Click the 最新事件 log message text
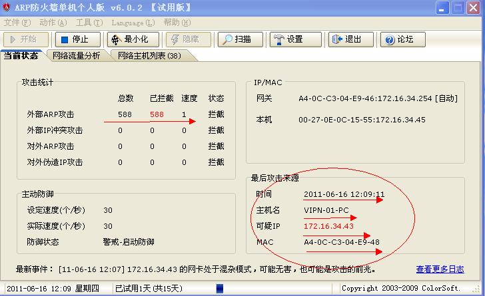This screenshot has width=485, height=296. pyautogui.click(x=195, y=269)
